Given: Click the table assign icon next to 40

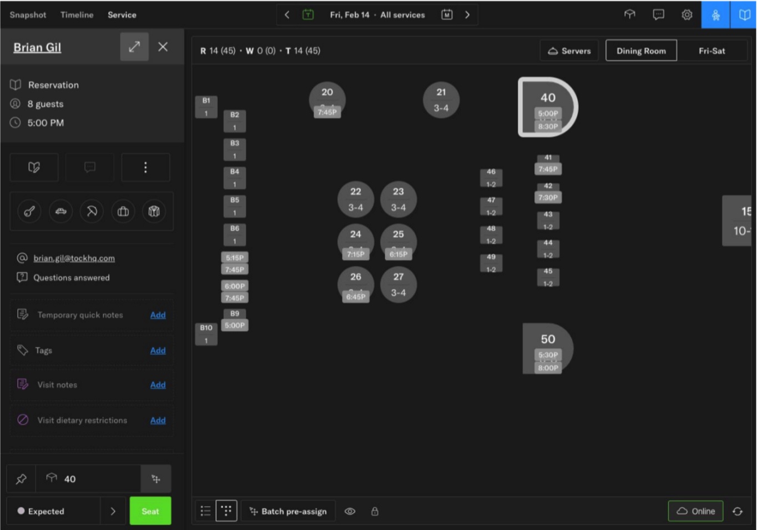Looking at the screenshot, I should coord(156,479).
